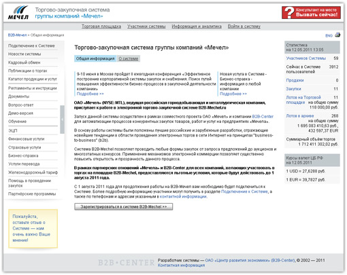Click Войти в систему

[x=244, y=26]
